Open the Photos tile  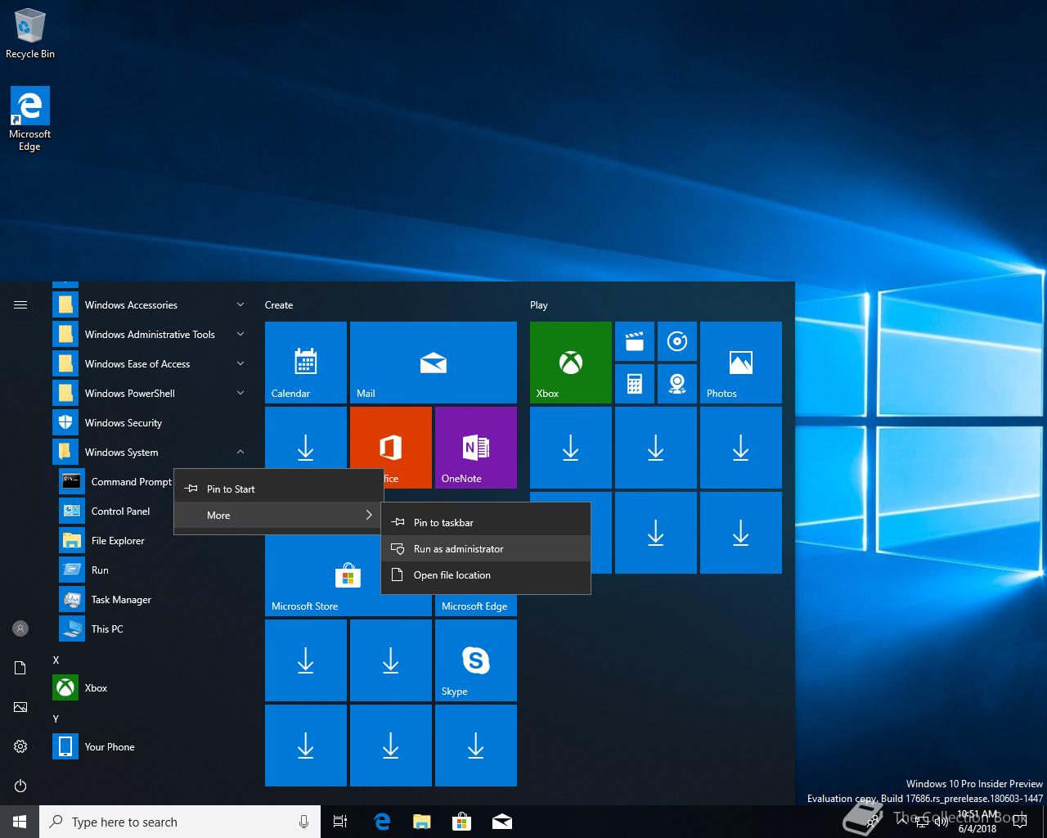point(741,363)
